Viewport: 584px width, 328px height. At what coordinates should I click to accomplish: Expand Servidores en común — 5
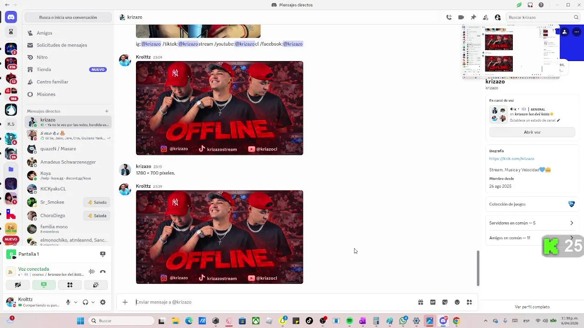coord(532,223)
